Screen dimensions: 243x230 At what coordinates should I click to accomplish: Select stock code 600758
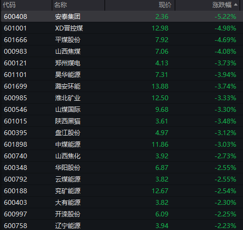point(15,226)
